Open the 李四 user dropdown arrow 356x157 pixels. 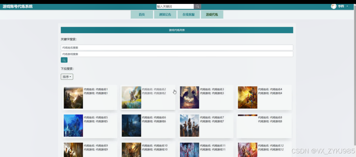pos(347,6)
